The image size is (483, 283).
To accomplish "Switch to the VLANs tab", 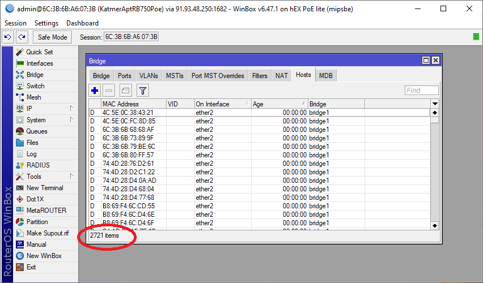I will [149, 76].
